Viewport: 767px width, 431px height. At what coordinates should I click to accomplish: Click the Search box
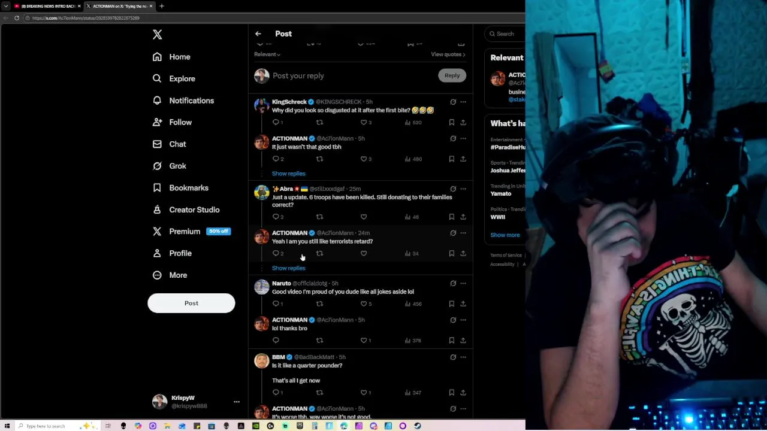pyautogui.click(x=506, y=34)
